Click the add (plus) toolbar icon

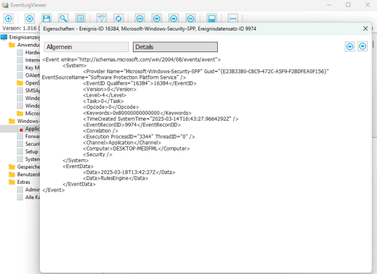8,19
